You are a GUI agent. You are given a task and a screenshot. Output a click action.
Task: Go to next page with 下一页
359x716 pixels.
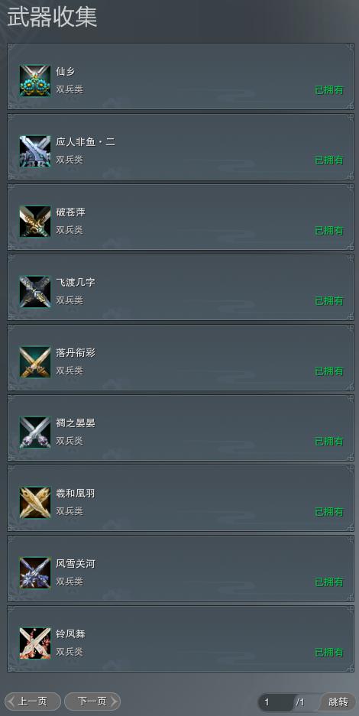(x=92, y=701)
